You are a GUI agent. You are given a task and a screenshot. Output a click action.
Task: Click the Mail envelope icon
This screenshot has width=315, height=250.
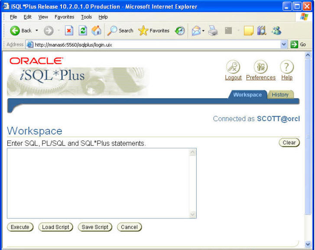(196, 30)
